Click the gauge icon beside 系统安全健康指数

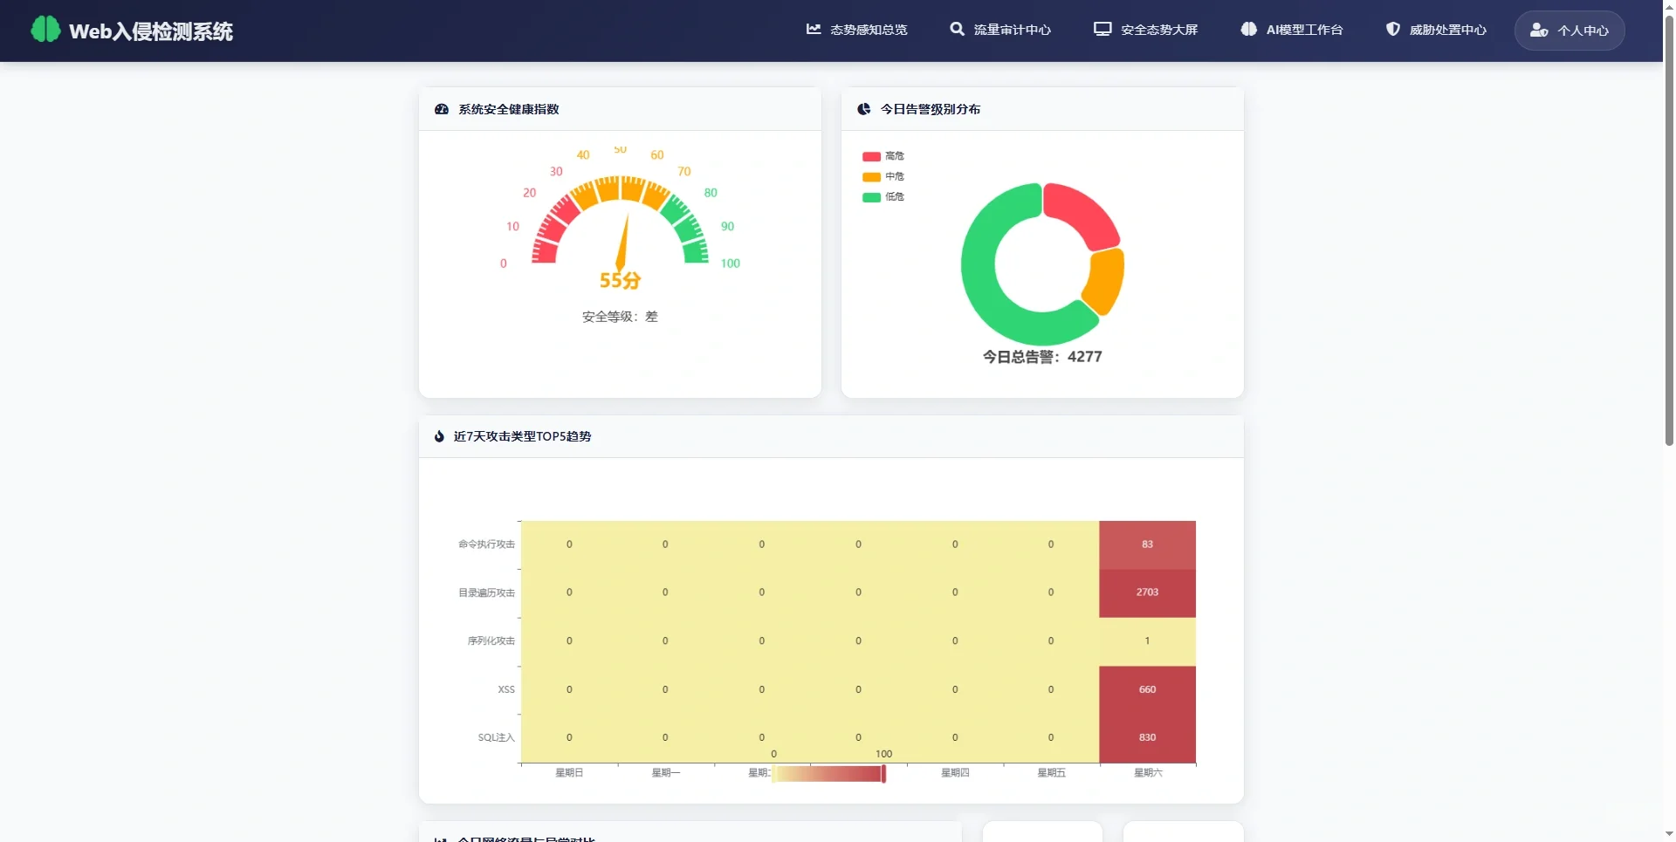pos(442,109)
